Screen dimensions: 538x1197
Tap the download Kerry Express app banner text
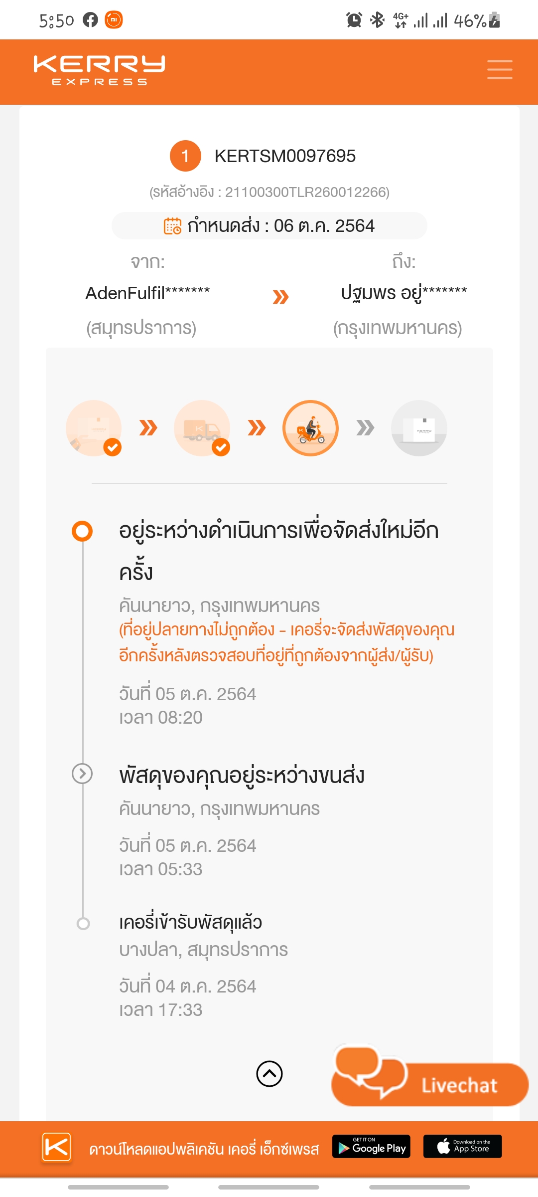tap(204, 1149)
